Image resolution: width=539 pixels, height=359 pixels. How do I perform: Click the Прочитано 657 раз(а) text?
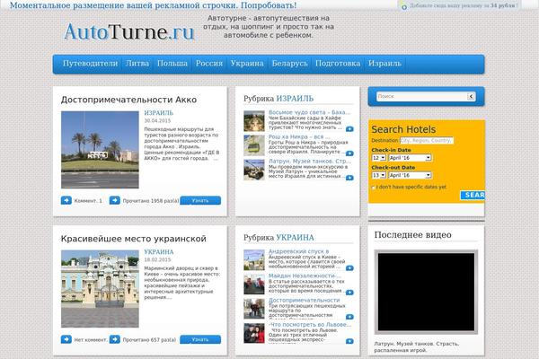point(149,340)
